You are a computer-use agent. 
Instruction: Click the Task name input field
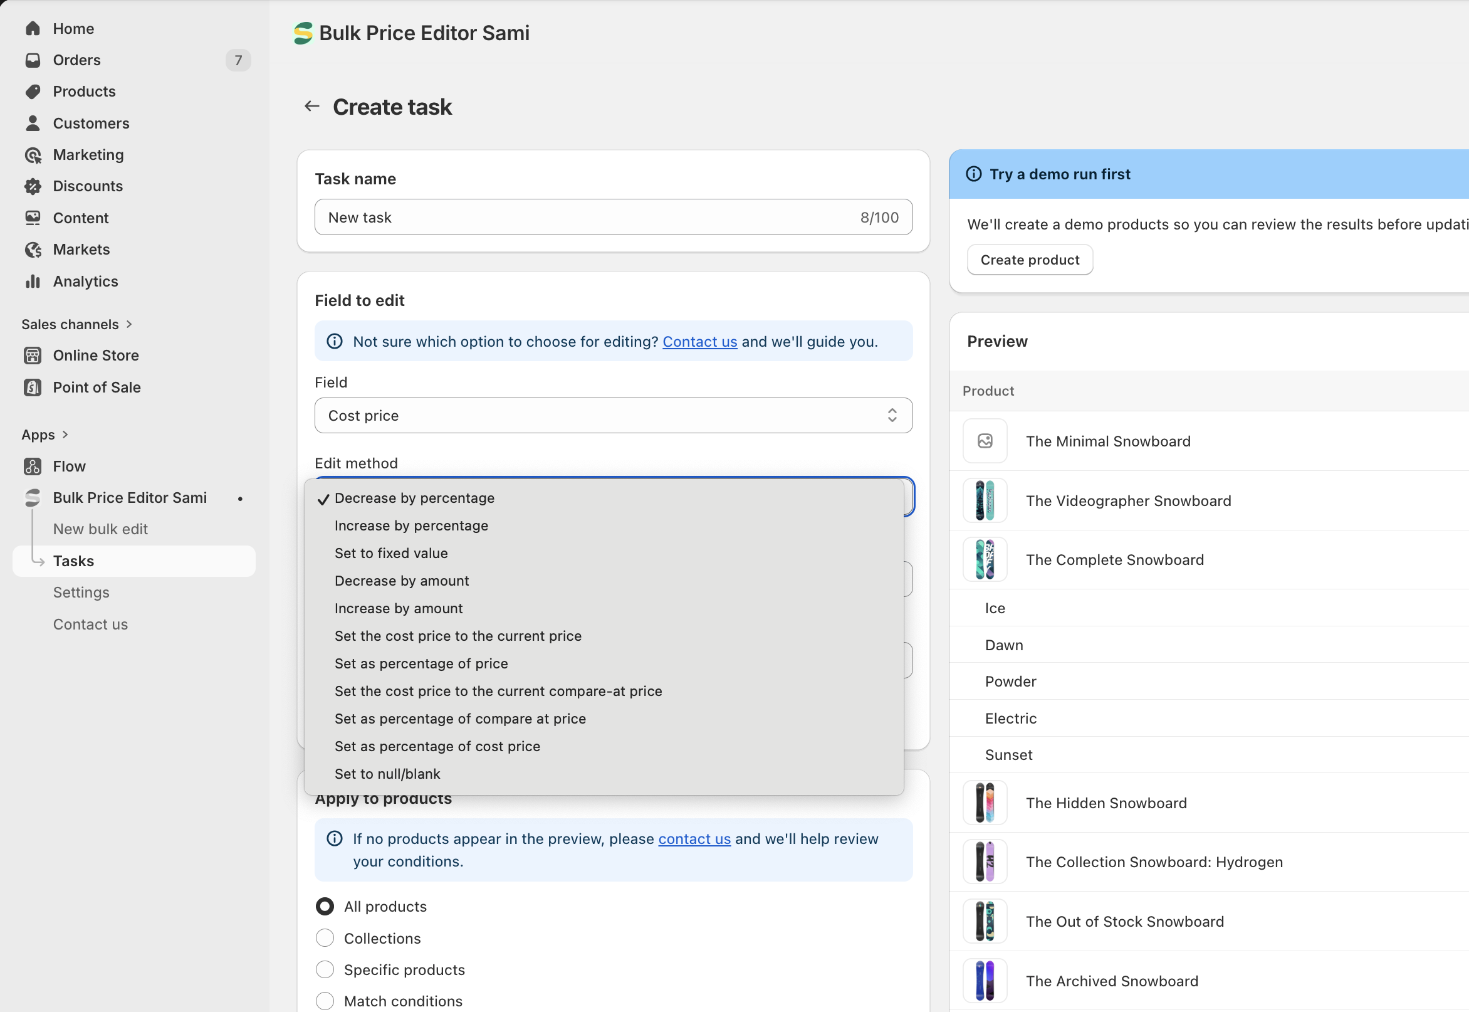(x=614, y=218)
